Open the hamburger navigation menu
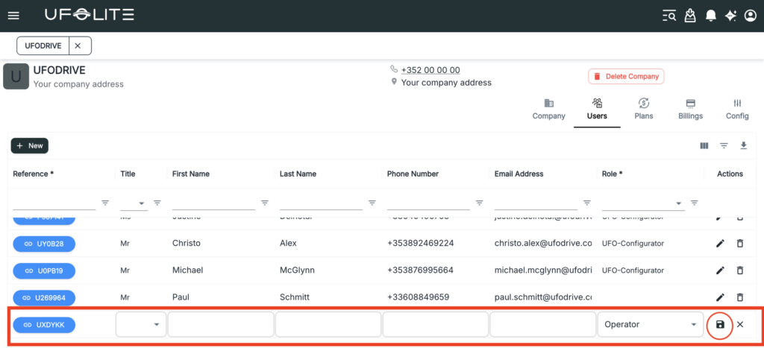Screen dimensions: 764x348 (x=13, y=16)
